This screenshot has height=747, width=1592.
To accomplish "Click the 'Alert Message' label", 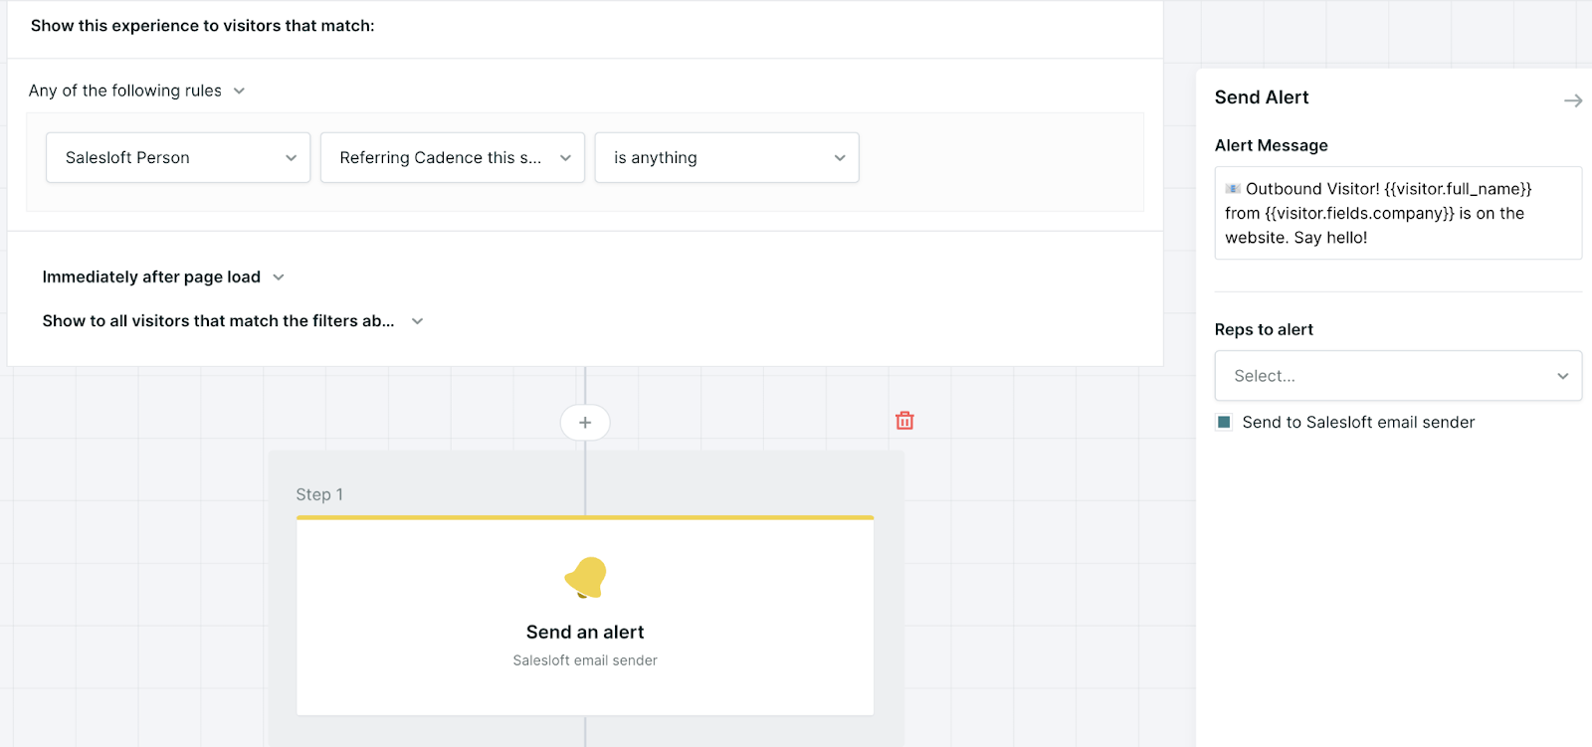I will tap(1272, 145).
